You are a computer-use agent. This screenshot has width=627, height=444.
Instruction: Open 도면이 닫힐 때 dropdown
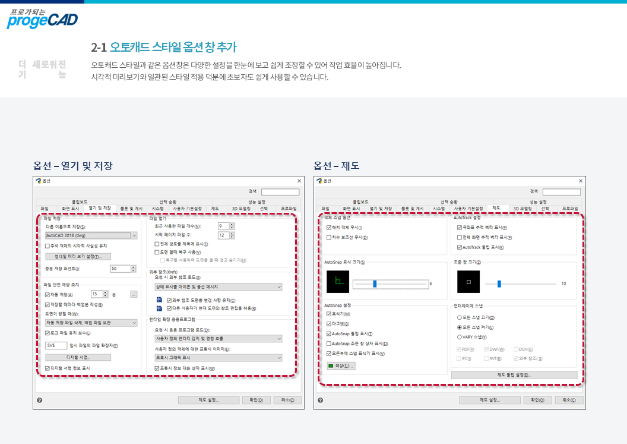[x=91, y=323]
